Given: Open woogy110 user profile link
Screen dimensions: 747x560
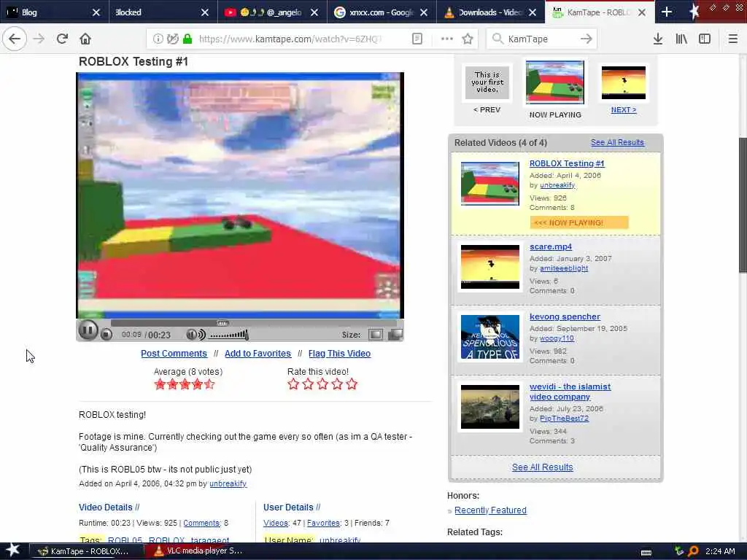Looking at the screenshot, I should click(x=557, y=338).
